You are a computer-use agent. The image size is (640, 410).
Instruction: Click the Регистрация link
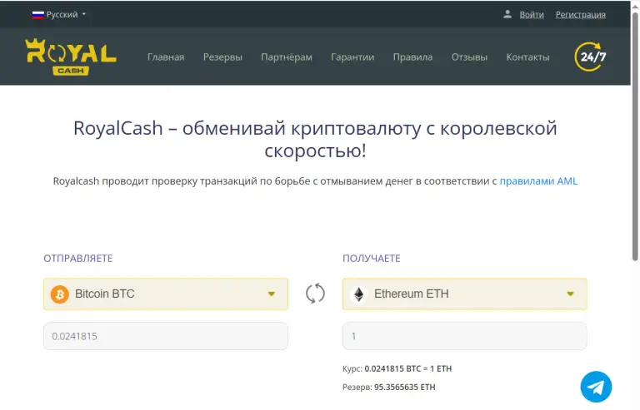coord(580,15)
